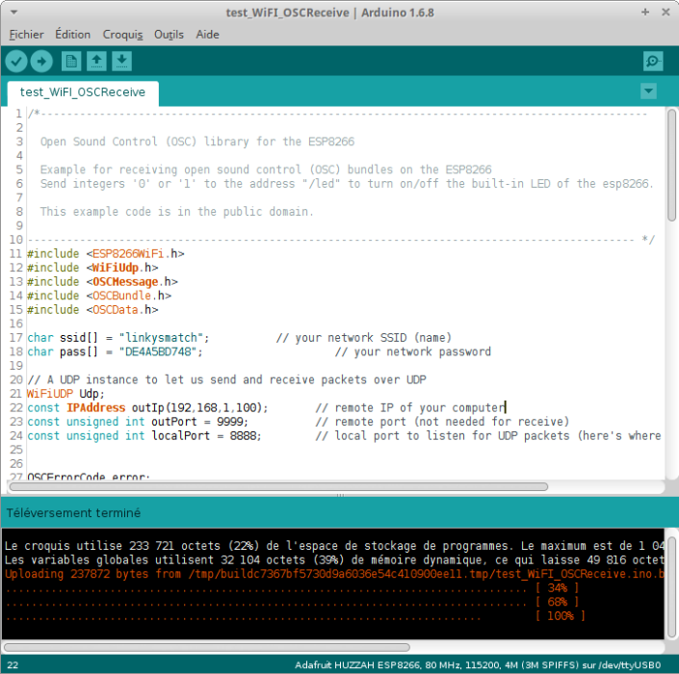The width and height of the screenshot is (679, 674).
Task: Open the Croquis menu
Action: [x=122, y=35]
